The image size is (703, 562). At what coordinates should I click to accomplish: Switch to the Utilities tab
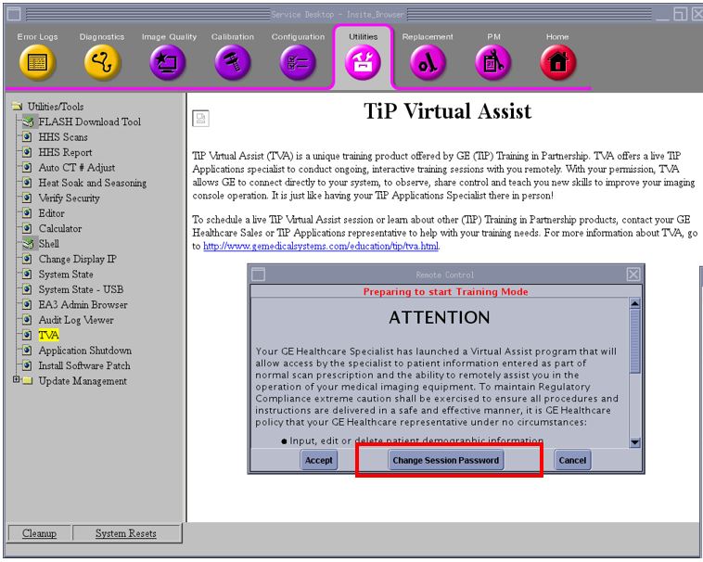(x=363, y=61)
